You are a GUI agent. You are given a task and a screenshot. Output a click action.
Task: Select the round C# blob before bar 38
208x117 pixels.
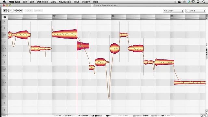114,48
